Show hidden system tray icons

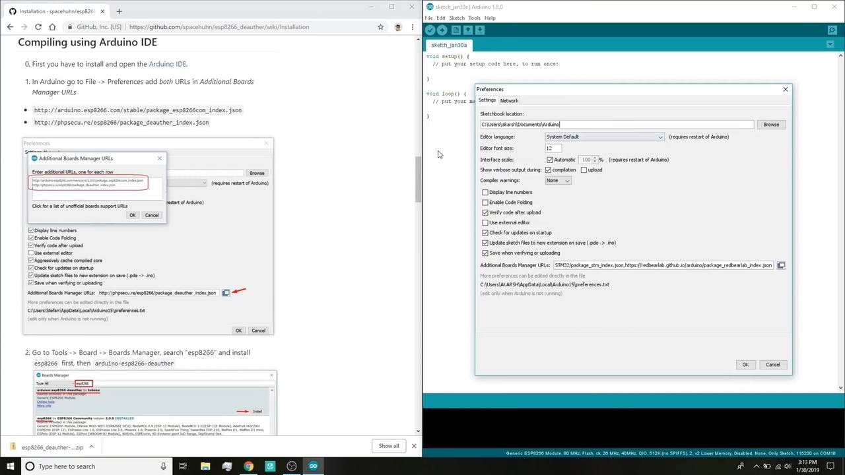pos(755,466)
